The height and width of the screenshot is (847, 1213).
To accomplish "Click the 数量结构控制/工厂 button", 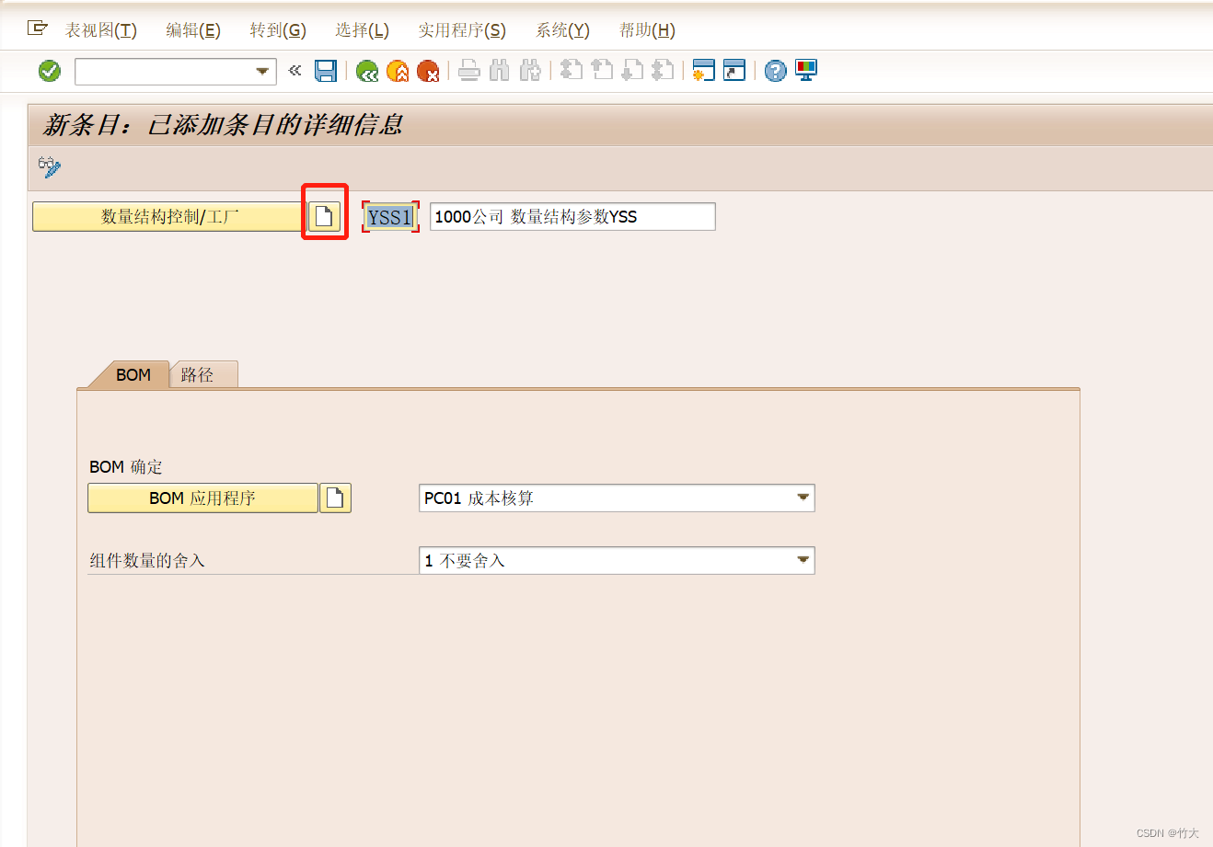I will click(x=169, y=217).
